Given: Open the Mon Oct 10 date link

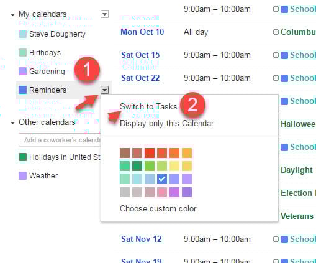Looking at the screenshot, I should click(x=142, y=32).
